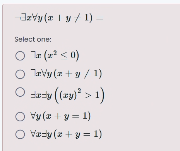The width and height of the screenshot is (180, 151).
Task: Select the radio button for ∃x(x² ≤ 0)
Action: pyautogui.click(x=20, y=56)
